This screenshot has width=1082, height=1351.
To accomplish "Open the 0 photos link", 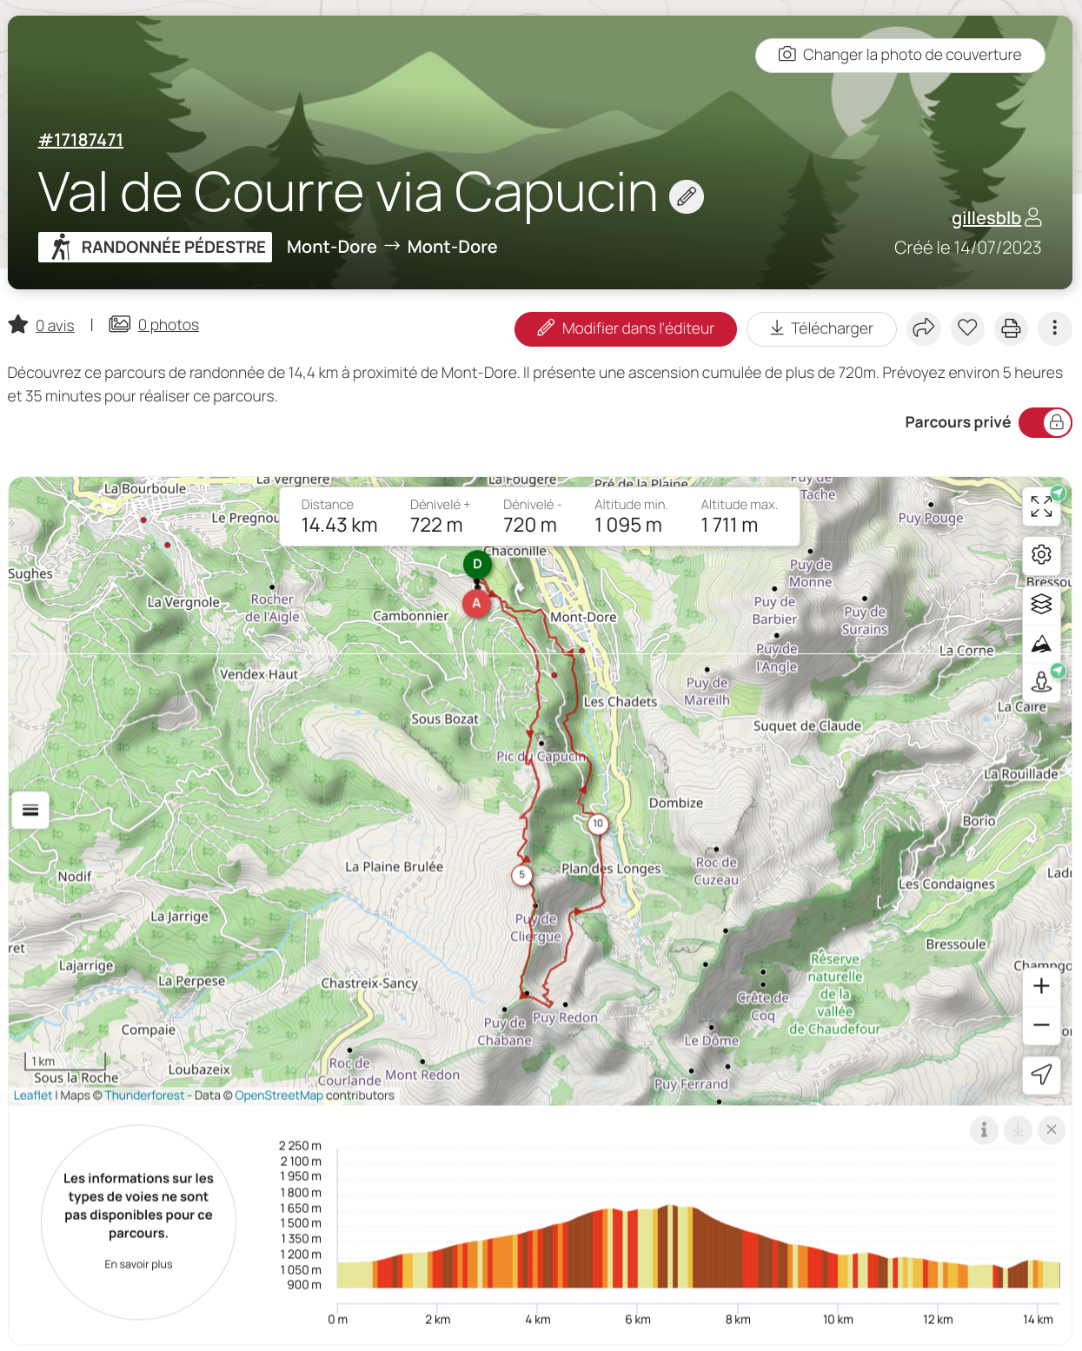I will click(168, 325).
